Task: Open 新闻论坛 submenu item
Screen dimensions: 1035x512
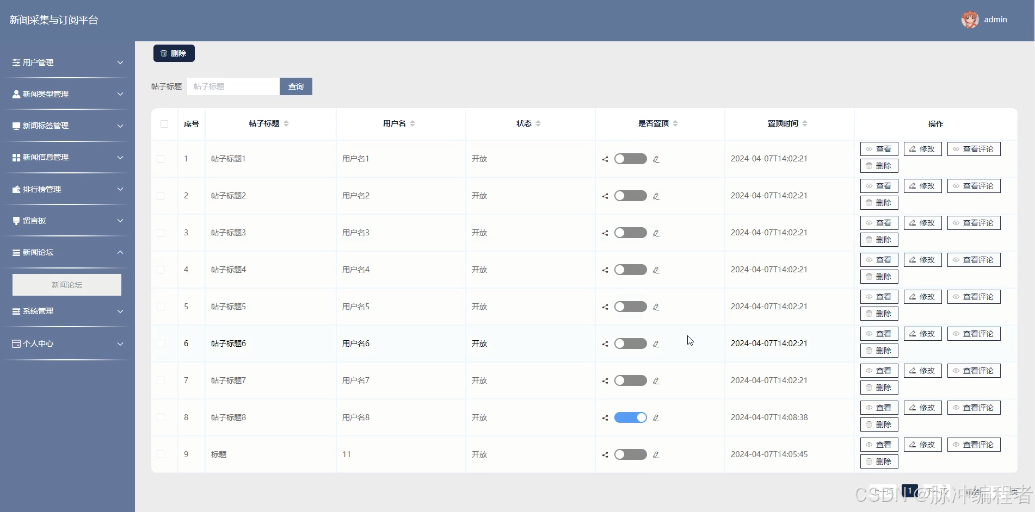Action: [x=67, y=285]
